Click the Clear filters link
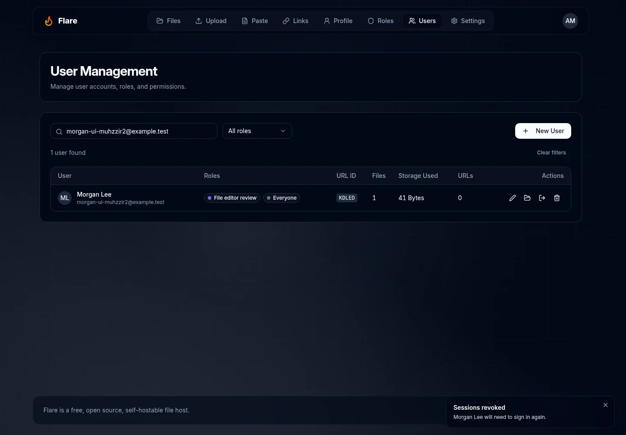This screenshot has height=435, width=626. click(551, 153)
